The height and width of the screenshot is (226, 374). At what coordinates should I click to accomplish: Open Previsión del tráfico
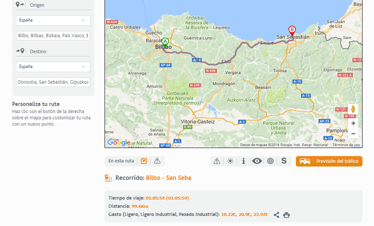click(329, 161)
